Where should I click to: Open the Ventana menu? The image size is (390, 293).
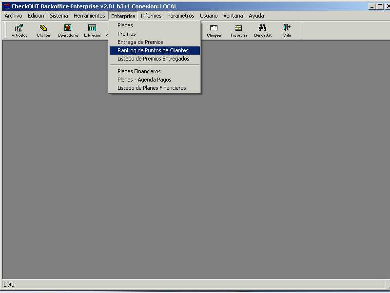[x=233, y=16]
